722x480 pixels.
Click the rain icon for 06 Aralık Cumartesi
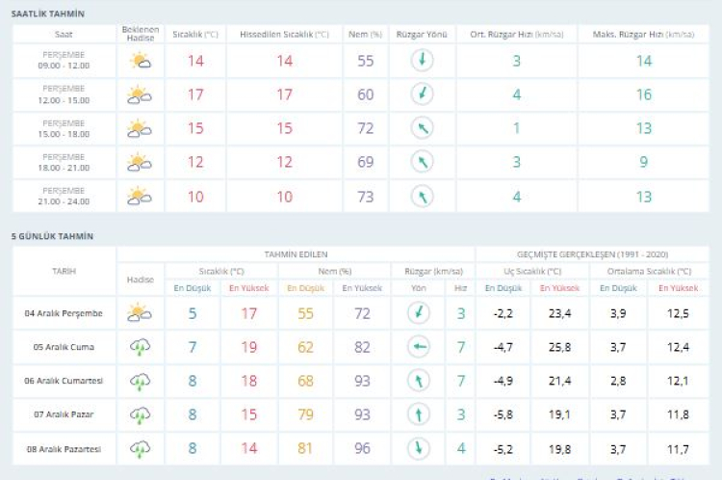140,381
